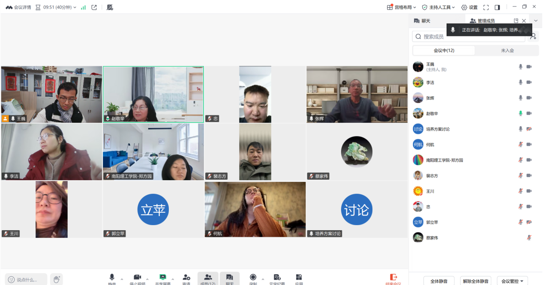The image size is (543, 285).
Task: Toggle 张辉's camera in member list
Action: coord(529,98)
